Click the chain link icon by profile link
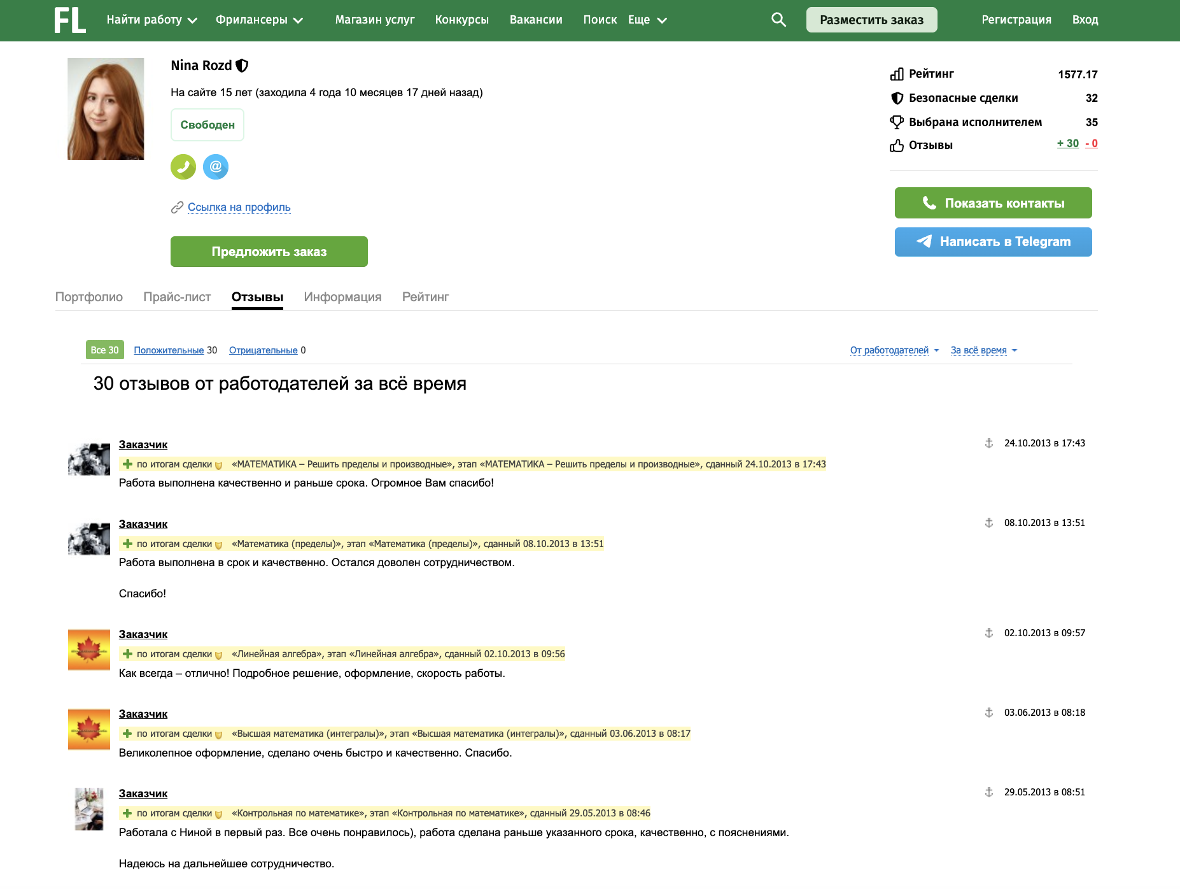 coord(177,208)
